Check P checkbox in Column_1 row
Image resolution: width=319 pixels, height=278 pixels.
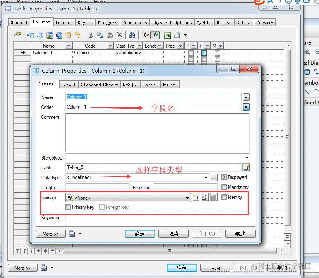(x=191, y=53)
